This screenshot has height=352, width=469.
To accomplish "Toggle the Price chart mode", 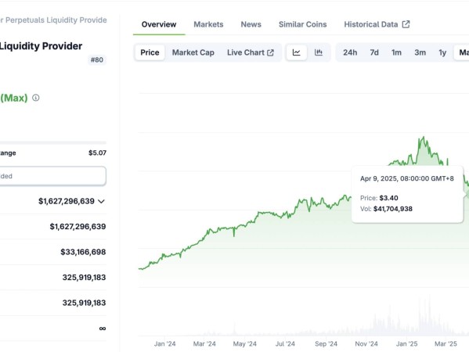I will click(x=150, y=52).
